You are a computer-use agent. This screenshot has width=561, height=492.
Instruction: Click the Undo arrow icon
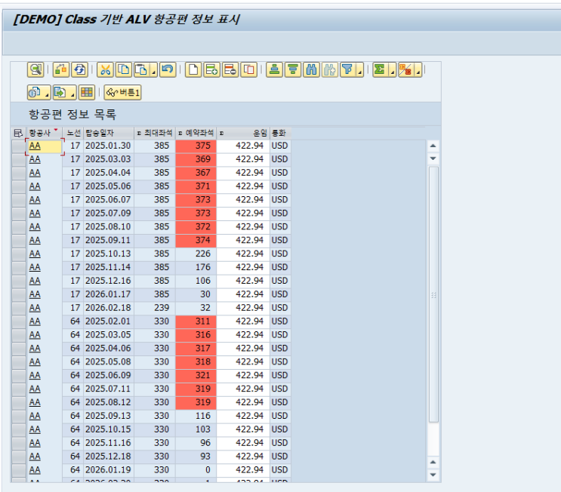(x=168, y=69)
